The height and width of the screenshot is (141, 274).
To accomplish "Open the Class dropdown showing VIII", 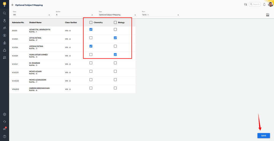I will [x=31, y=15].
